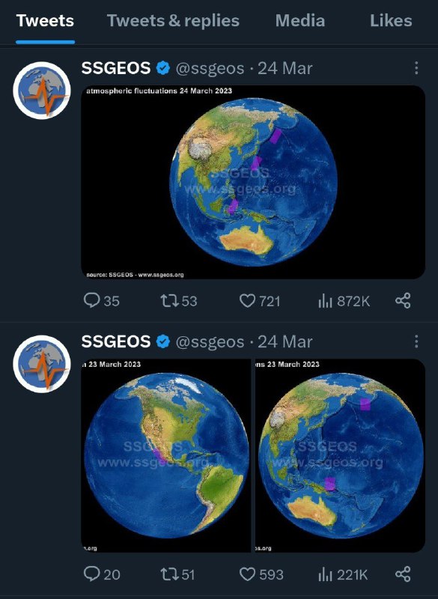Open the North America globe image
This screenshot has width=438, height=599.
pyautogui.click(x=166, y=455)
